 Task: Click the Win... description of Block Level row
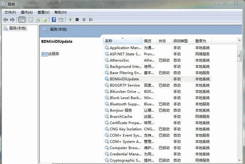pos(148,98)
